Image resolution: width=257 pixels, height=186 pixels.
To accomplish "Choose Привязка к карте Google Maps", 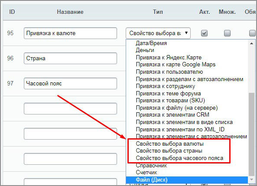I will 176,65.
